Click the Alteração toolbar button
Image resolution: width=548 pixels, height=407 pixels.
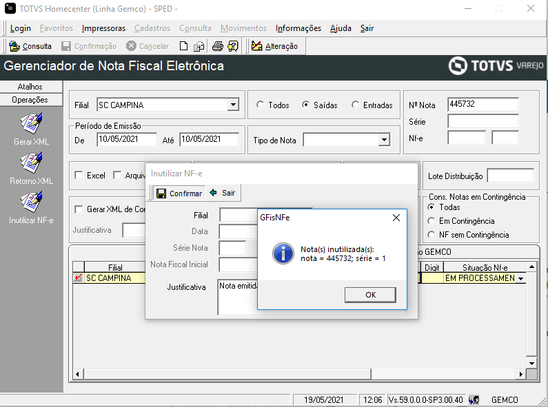[x=275, y=46]
